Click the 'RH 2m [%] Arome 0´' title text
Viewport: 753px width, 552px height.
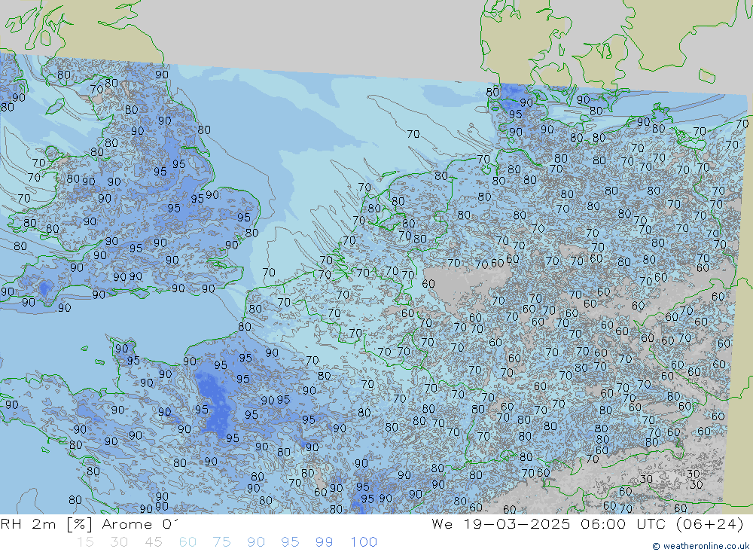click(x=90, y=523)
